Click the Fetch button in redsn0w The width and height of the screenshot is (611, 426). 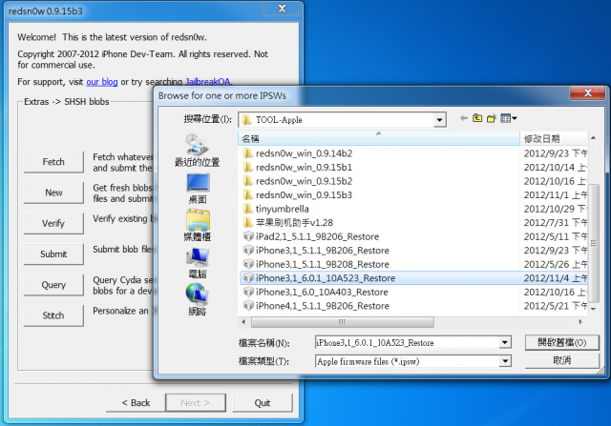[x=53, y=162]
